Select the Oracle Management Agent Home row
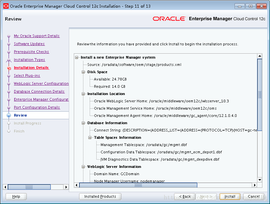 165,116
